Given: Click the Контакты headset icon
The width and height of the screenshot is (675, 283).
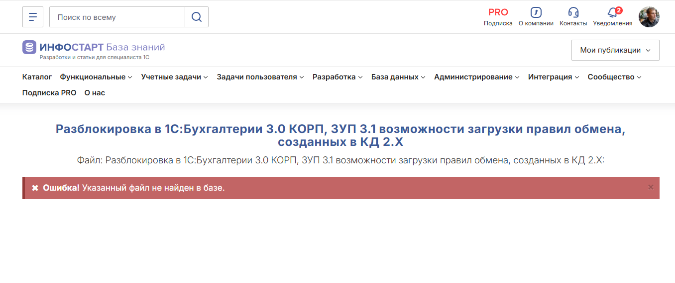Looking at the screenshot, I should (x=573, y=12).
